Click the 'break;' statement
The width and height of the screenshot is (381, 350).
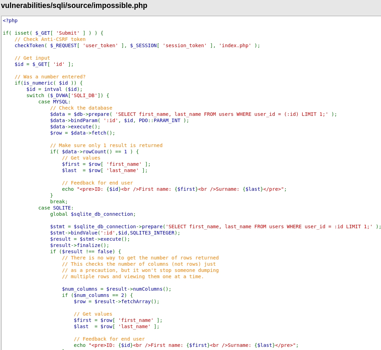(59, 202)
